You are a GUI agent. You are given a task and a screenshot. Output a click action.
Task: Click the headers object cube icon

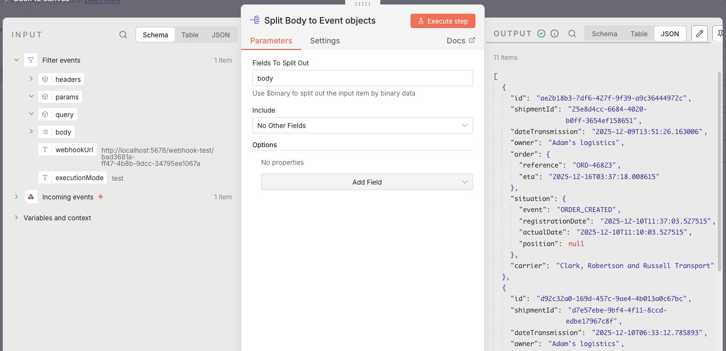point(45,80)
